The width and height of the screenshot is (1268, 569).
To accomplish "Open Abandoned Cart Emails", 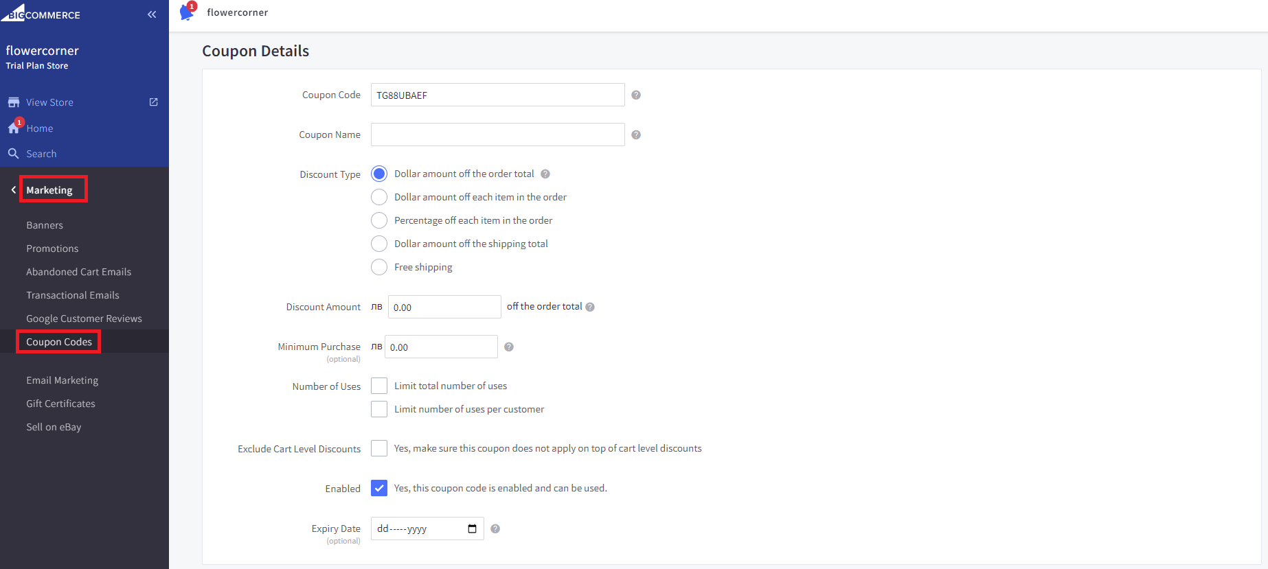I will (79, 272).
